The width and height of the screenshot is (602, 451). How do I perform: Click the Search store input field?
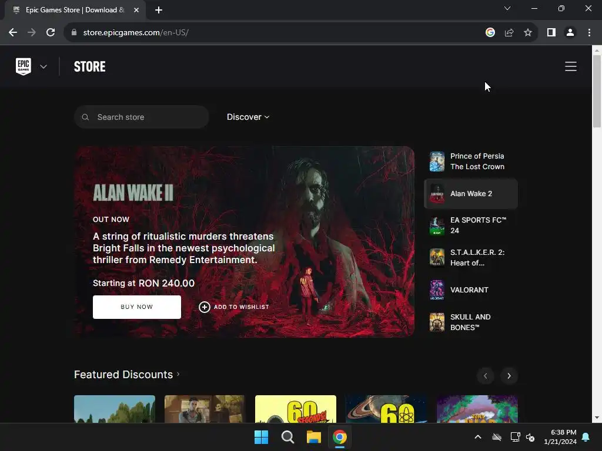coord(141,117)
